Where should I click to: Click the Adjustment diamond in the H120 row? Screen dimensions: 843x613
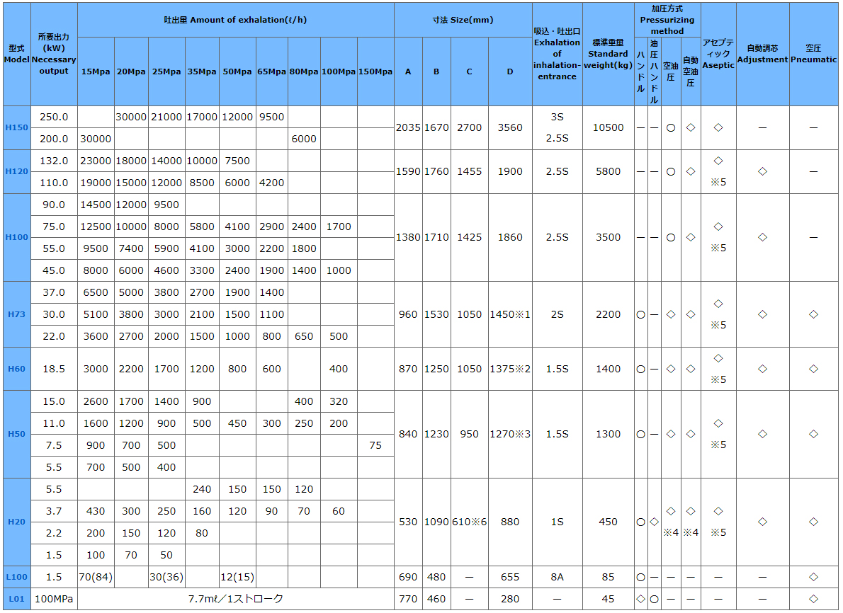(x=762, y=171)
